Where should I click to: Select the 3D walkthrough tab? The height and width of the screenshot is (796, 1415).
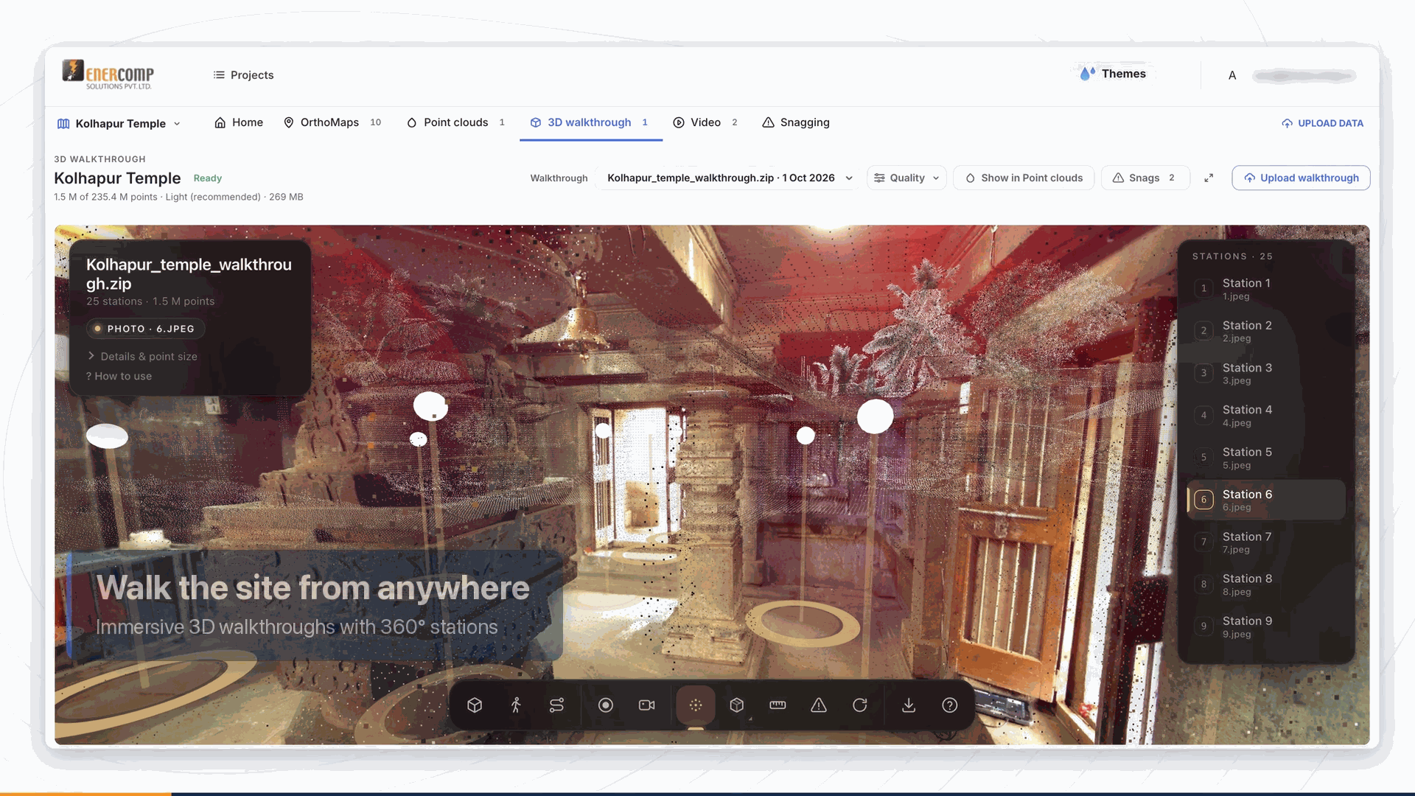click(x=590, y=122)
